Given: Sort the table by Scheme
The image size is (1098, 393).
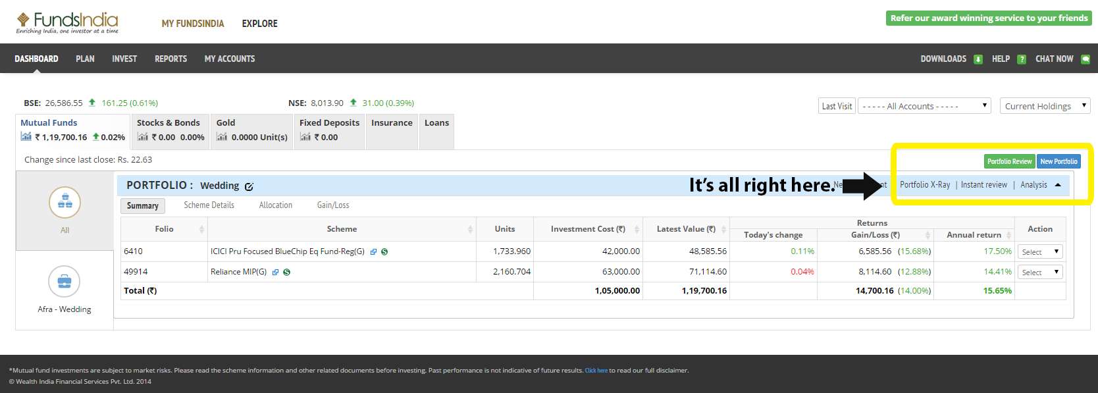Looking at the screenshot, I should tap(470, 229).
